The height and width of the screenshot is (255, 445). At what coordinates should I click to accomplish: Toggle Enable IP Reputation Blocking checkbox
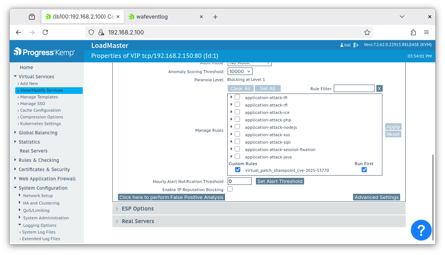tap(230, 189)
